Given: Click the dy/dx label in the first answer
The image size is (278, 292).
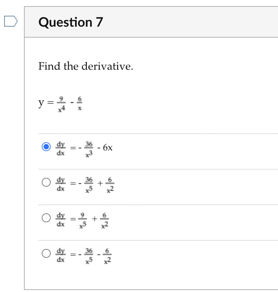Looking at the screenshot, I should pyautogui.click(x=60, y=148).
